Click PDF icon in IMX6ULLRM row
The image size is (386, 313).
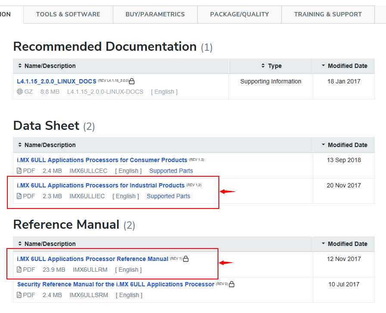(x=19, y=270)
